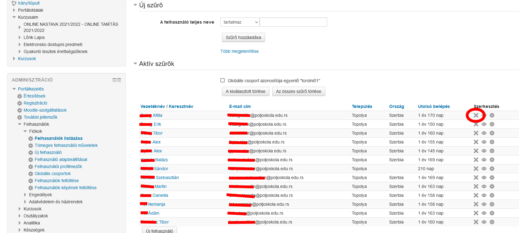
Task: Expand the Engedélyek tree node
Action: pos(25,195)
